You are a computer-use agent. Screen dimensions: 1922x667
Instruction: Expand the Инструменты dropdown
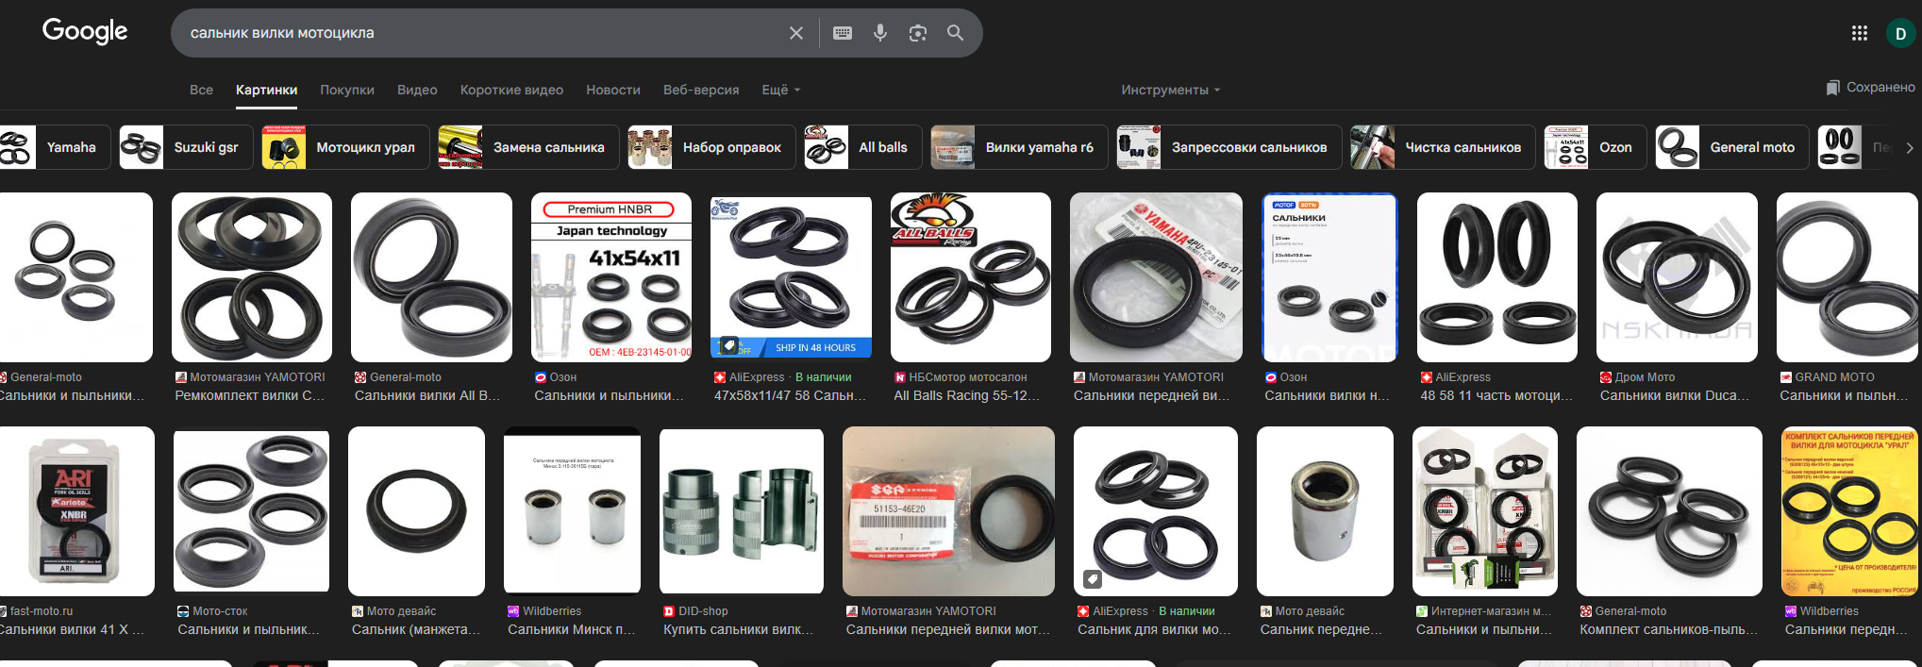click(x=1171, y=90)
